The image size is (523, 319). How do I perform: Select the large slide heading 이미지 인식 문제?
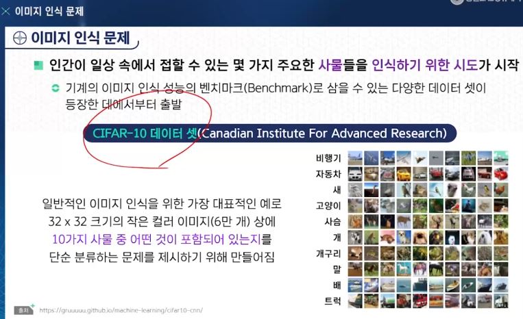click(80, 38)
